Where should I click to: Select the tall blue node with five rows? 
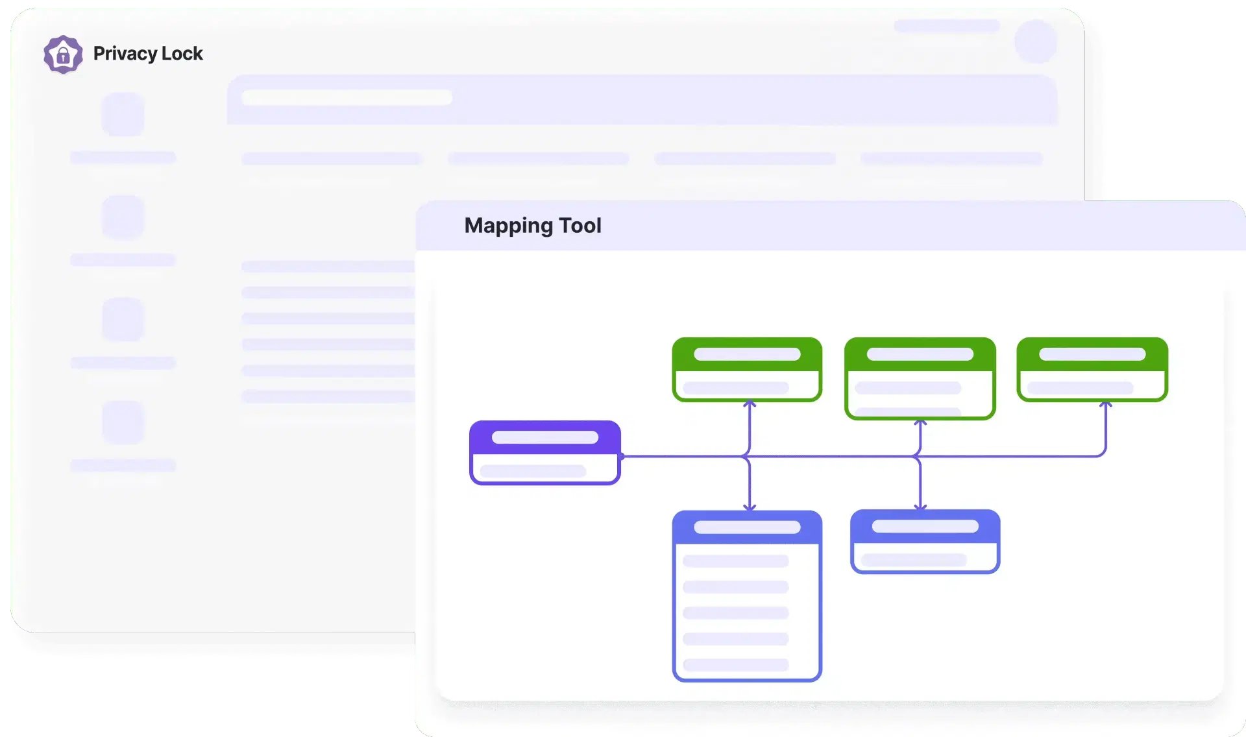coord(747,596)
